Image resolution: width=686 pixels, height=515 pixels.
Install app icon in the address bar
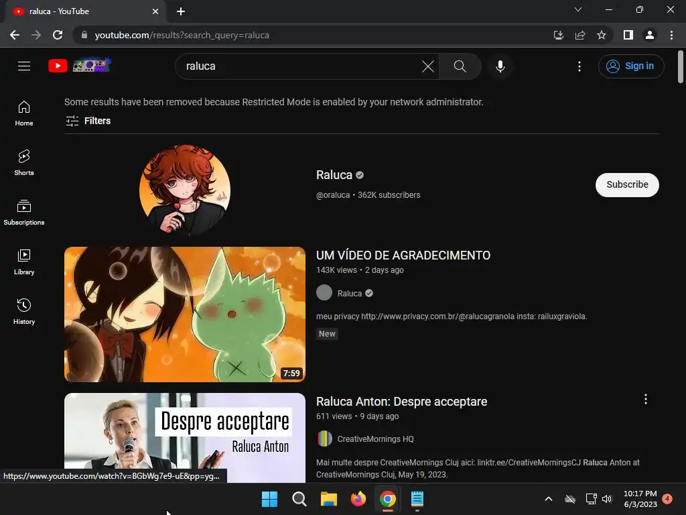point(558,35)
